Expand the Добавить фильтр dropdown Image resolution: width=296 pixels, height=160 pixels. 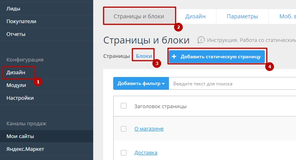141,84
